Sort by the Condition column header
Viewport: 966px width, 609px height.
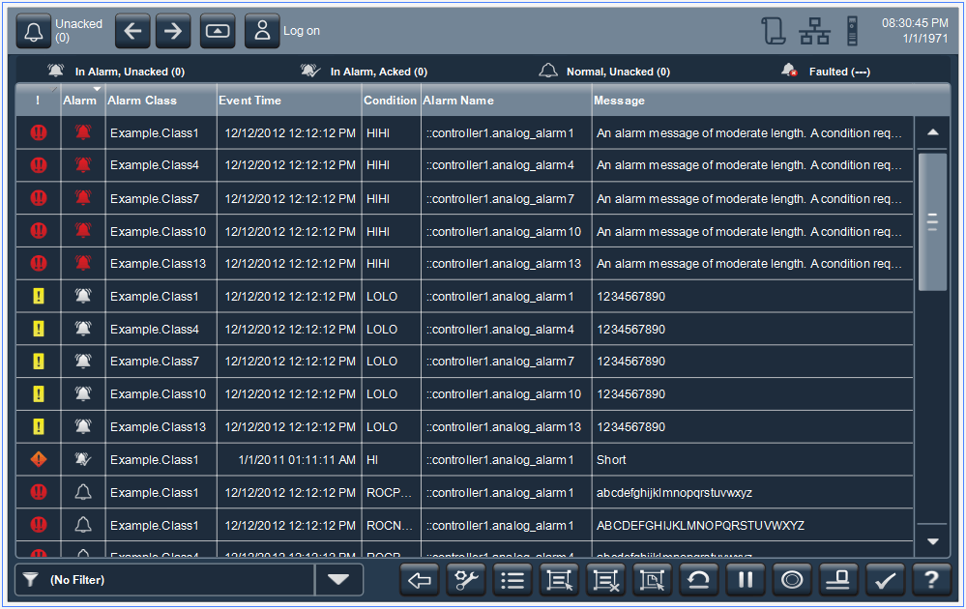(392, 101)
